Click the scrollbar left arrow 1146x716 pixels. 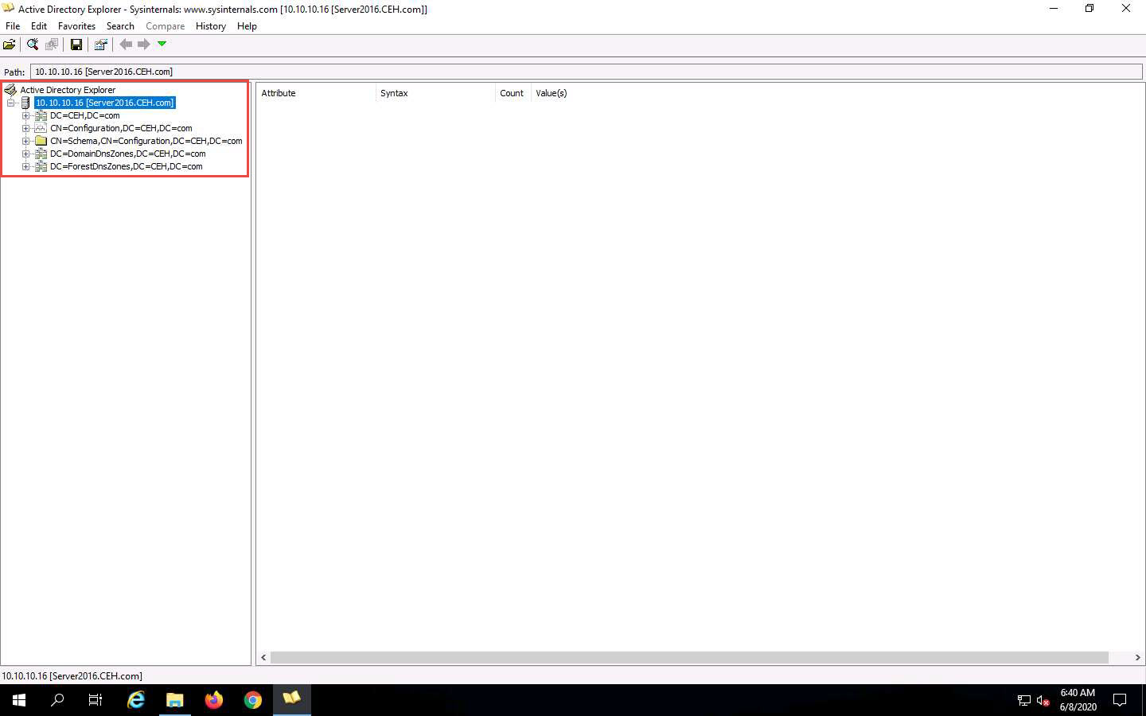[263, 658]
